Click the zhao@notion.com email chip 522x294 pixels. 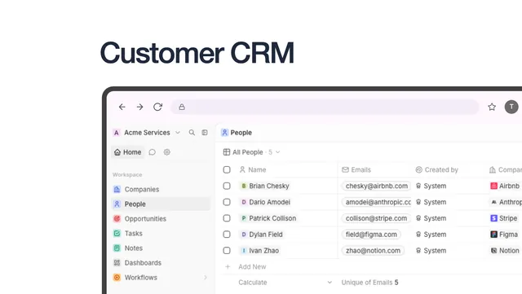coord(374,251)
